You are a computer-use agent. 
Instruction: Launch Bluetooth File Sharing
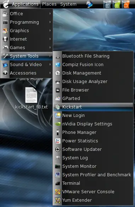coord(93,56)
